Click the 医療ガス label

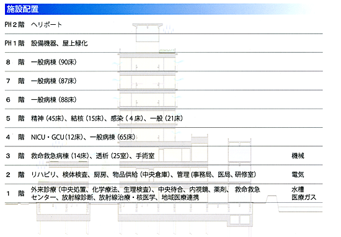[x=304, y=197]
